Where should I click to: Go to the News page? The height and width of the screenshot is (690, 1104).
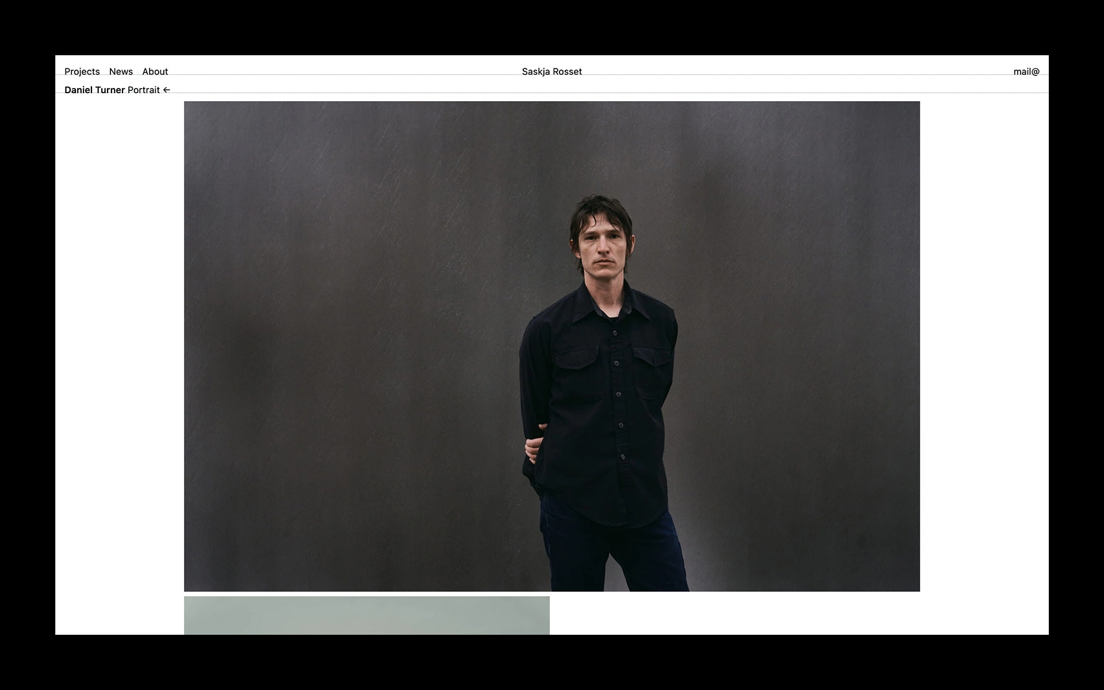tap(121, 71)
